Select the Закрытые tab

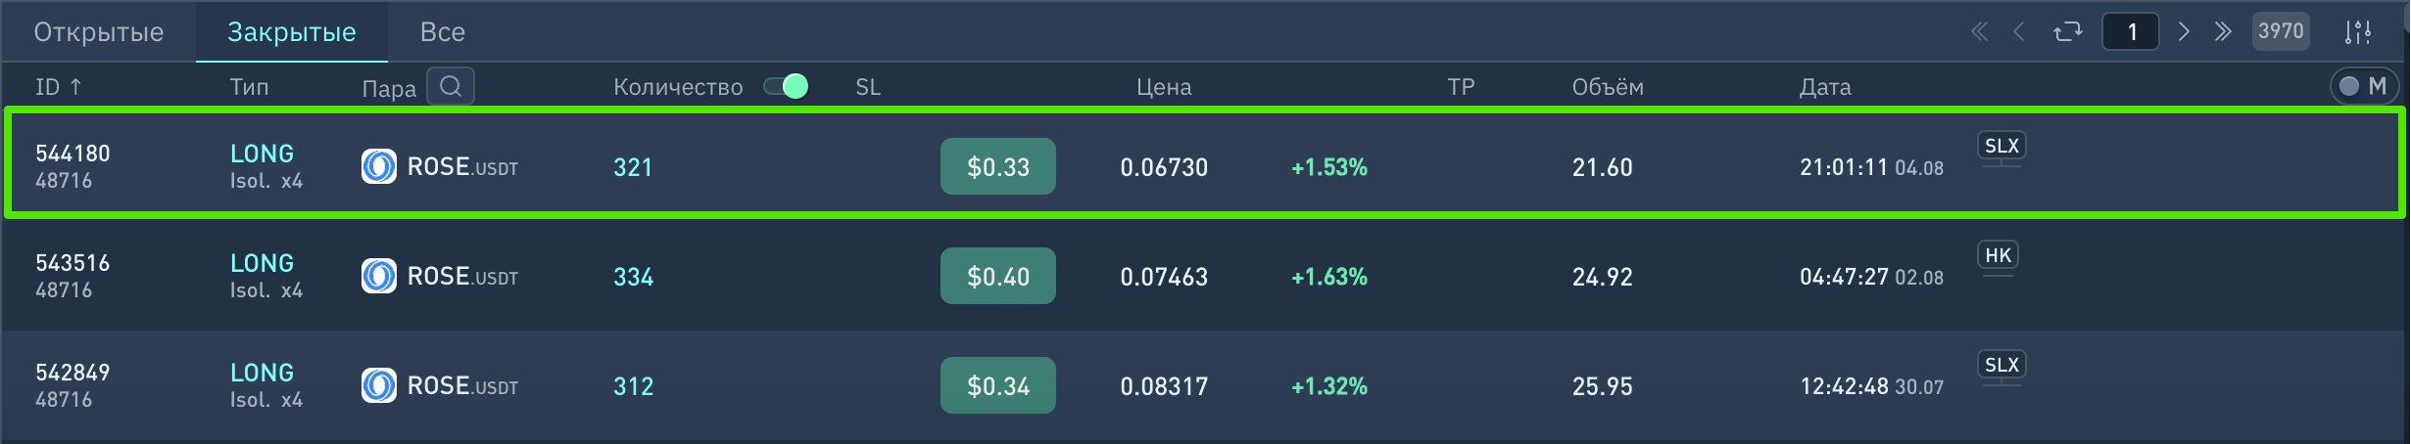(x=292, y=32)
